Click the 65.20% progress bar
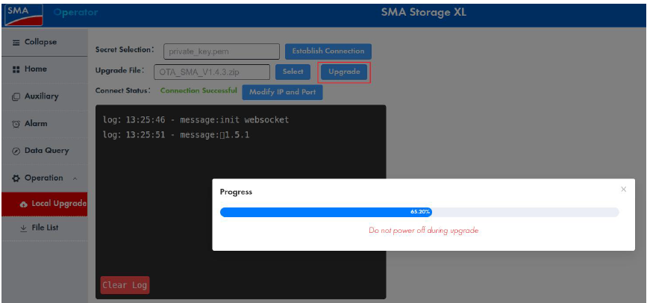 click(419, 212)
